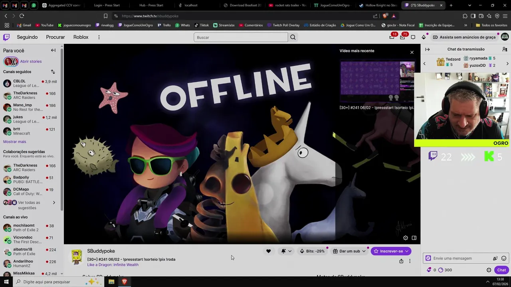Viewport: 511px width, 287px height.
Task: Open albatrox18 channel in sidebar
Action: point(30,252)
